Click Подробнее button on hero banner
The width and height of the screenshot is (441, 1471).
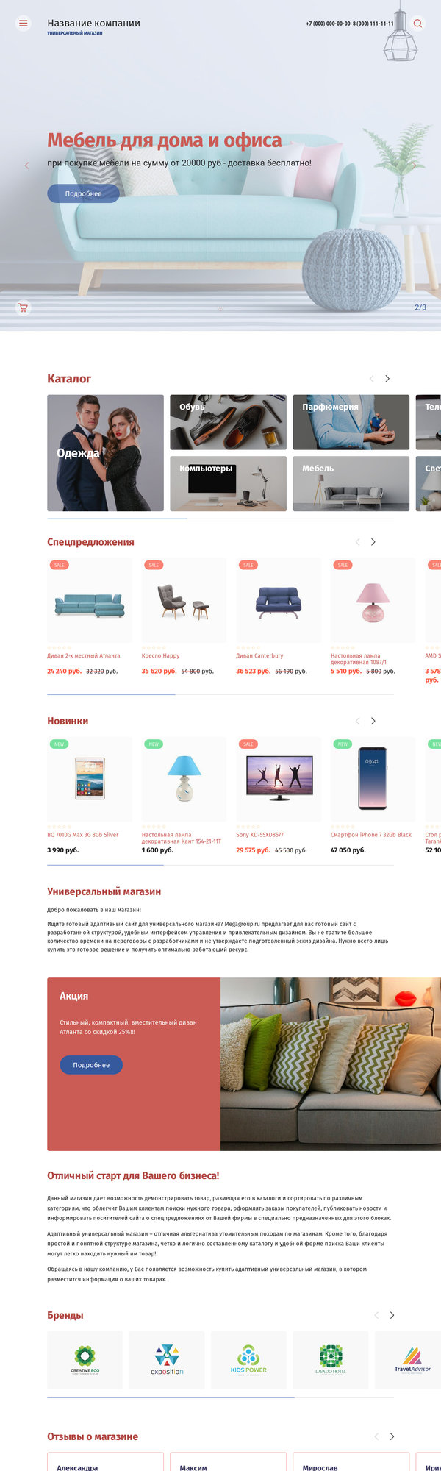click(x=83, y=193)
